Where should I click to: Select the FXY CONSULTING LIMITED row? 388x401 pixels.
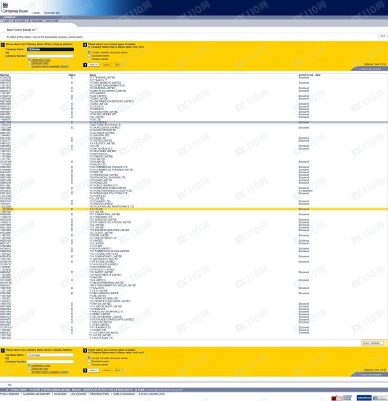point(194,215)
